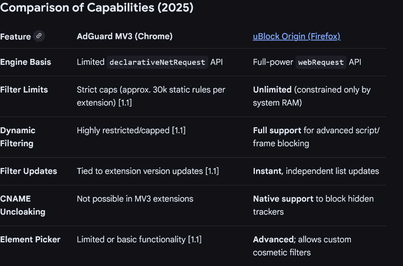Click the [1.1] citation after extension version updates
Viewport: 403px width, 266px height.
point(211,171)
